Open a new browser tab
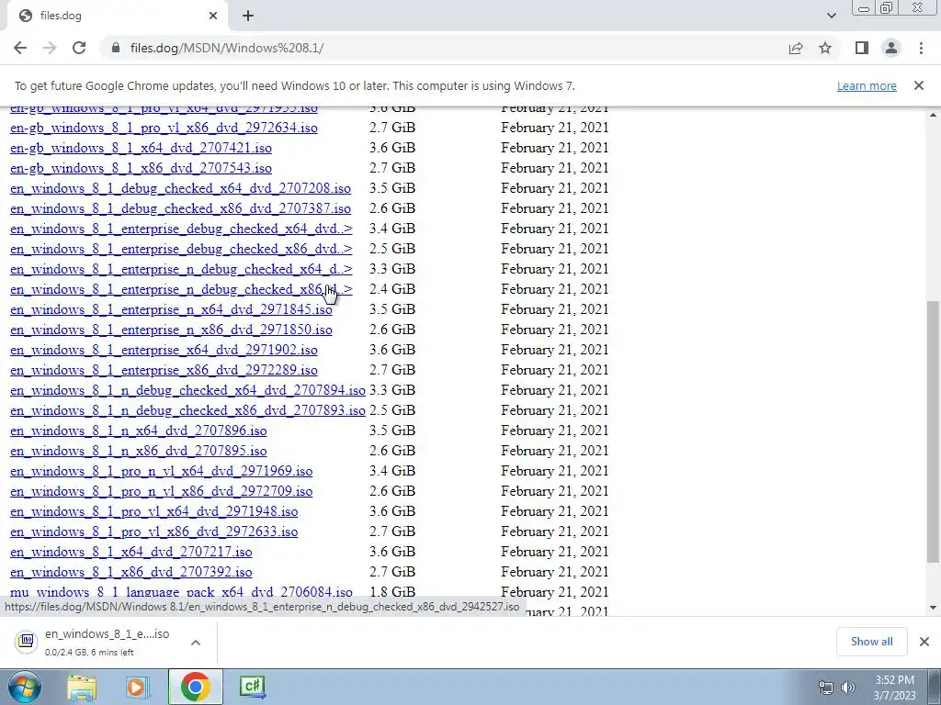 [x=248, y=16]
